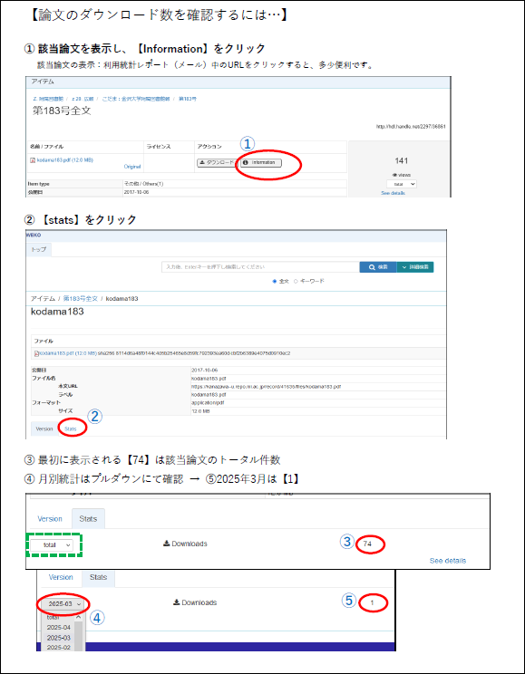Click the kodama183.pdf link in the ファイル section
The height and width of the screenshot is (674, 525).
[68, 353]
